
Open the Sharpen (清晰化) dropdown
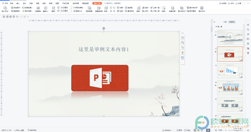(x=46, y=11)
